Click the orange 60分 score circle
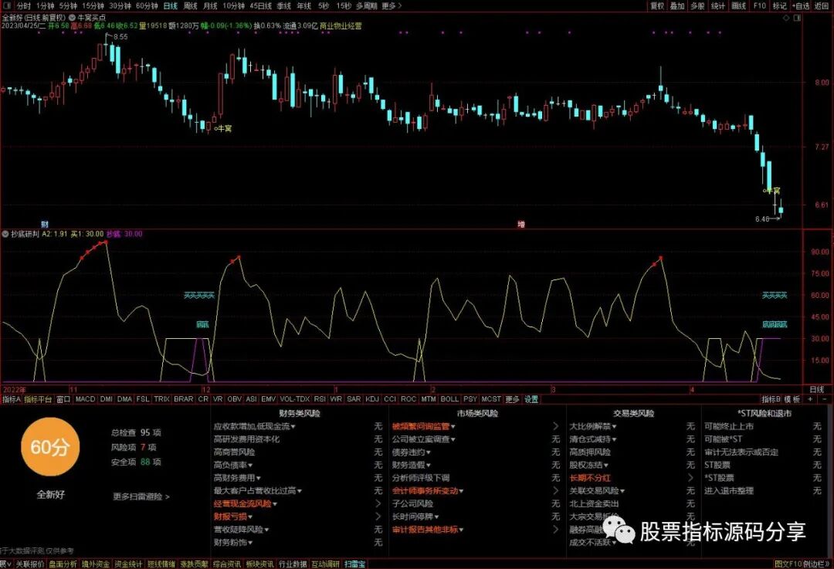Image resolution: width=834 pixels, height=569 pixels. [x=50, y=447]
